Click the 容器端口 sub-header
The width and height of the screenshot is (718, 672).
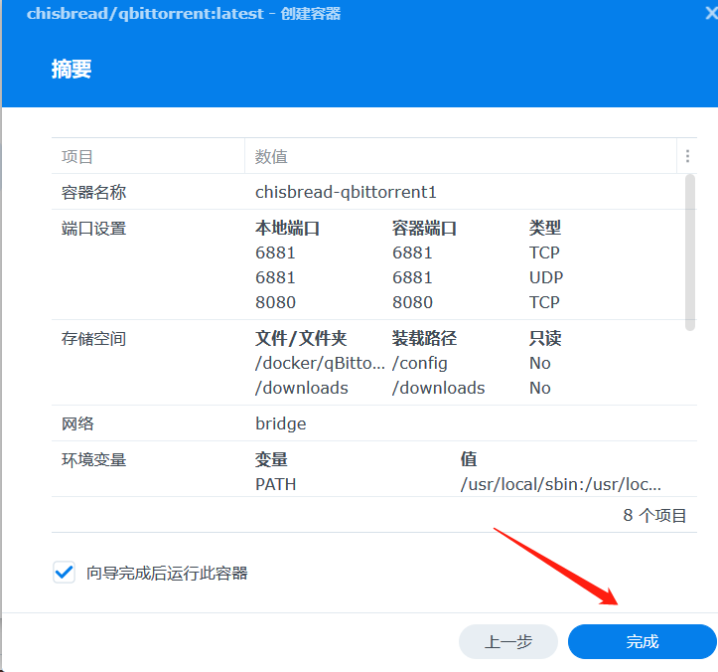424,228
